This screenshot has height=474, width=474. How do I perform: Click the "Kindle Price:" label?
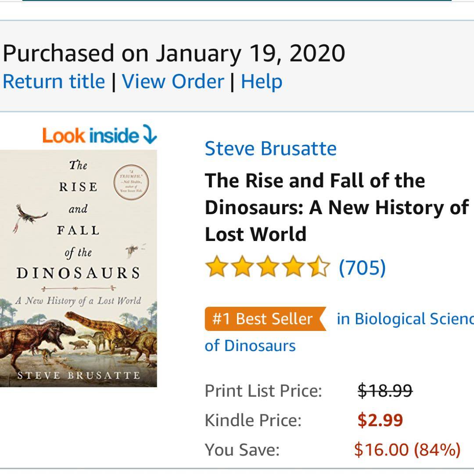click(x=253, y=420)
